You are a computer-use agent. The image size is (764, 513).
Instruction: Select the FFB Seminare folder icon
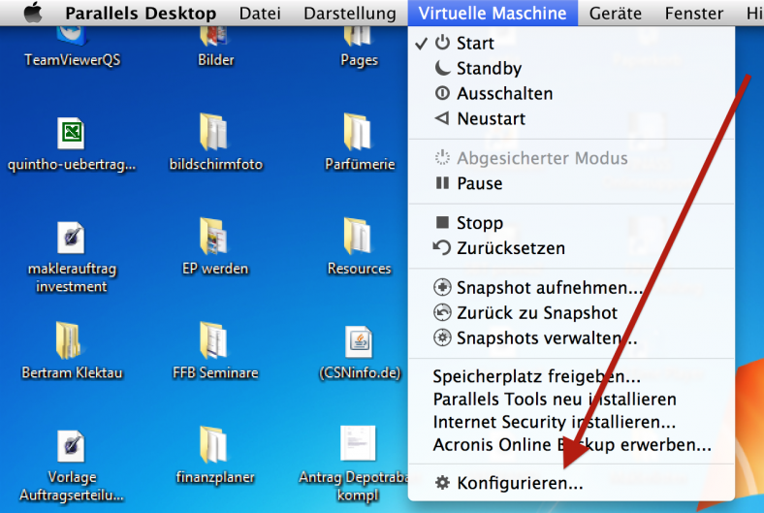(215, 351)
